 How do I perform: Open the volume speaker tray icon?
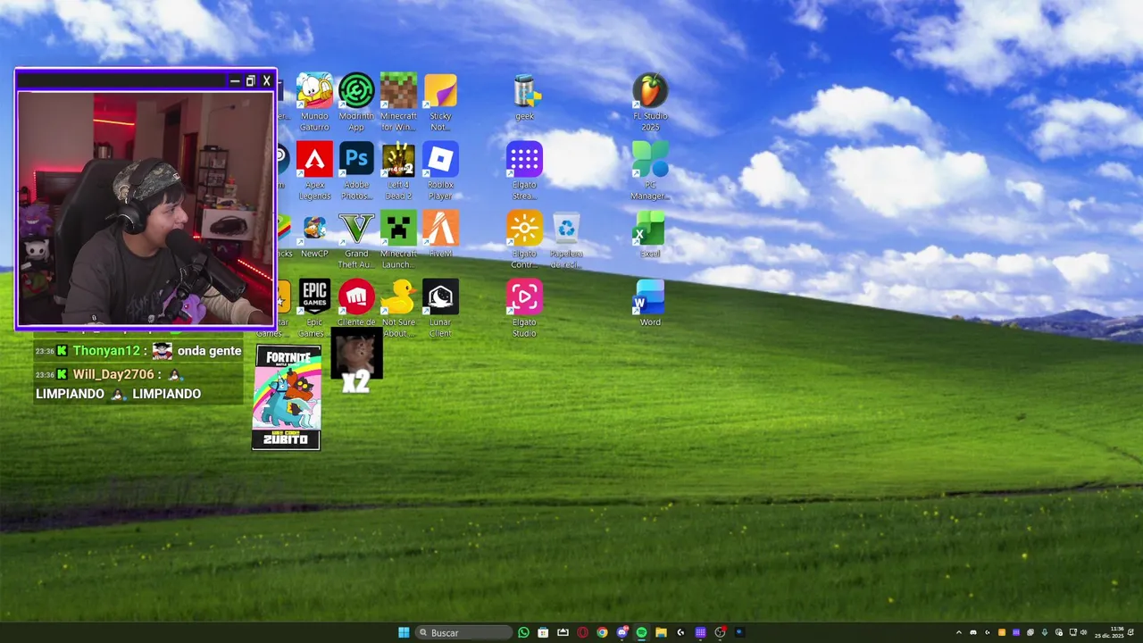tap(1084, 632)
